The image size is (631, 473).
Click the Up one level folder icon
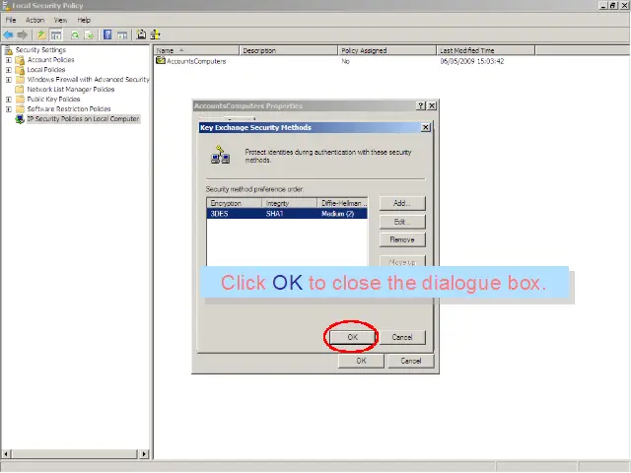[41, 34]
